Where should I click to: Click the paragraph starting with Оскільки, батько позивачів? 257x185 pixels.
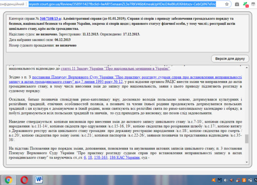pyautogui.click(x=126, y=106)
